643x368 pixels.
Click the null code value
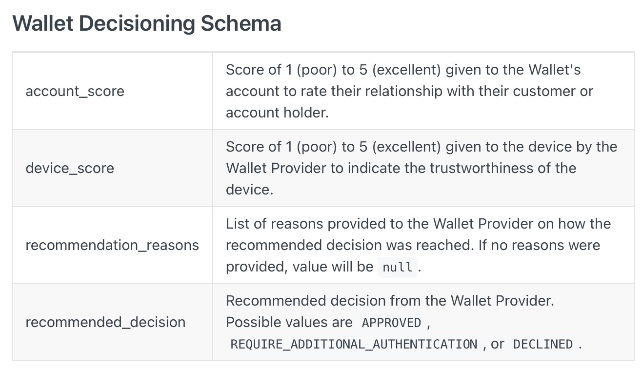click(397, 267)
